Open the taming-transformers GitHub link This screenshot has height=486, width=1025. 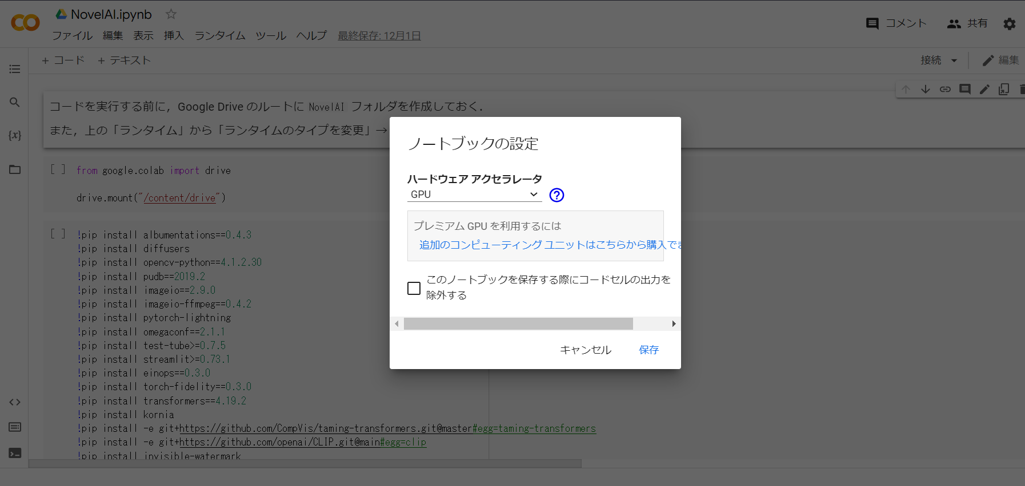(387, 428)
